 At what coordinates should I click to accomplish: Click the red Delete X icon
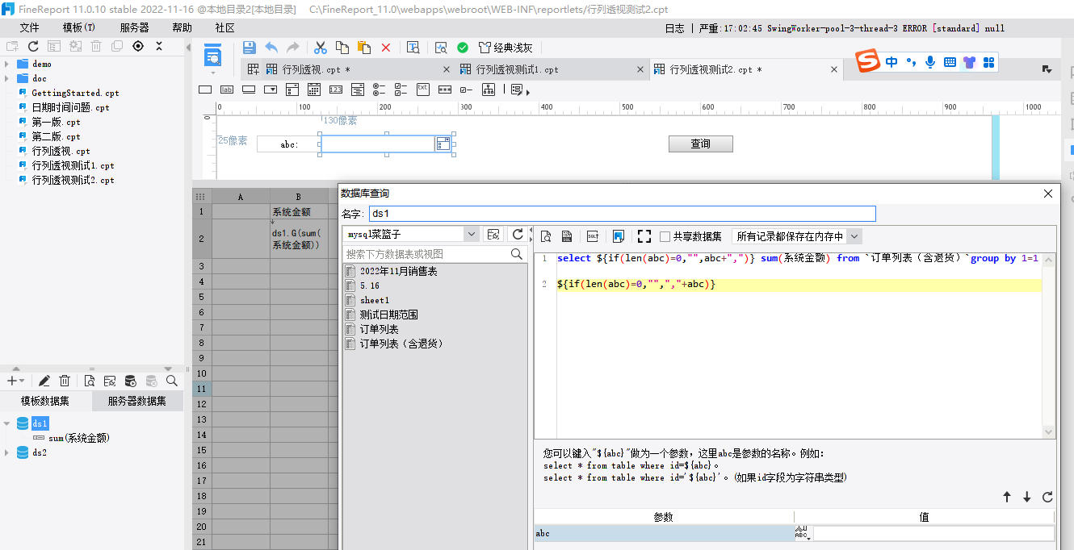(x=386, y=48)
